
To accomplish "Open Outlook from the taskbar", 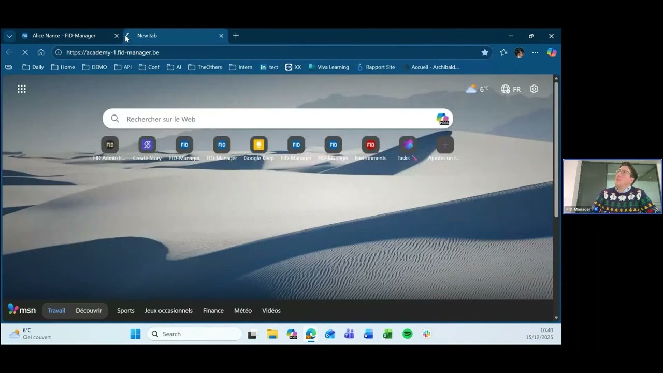I will 330,334.
